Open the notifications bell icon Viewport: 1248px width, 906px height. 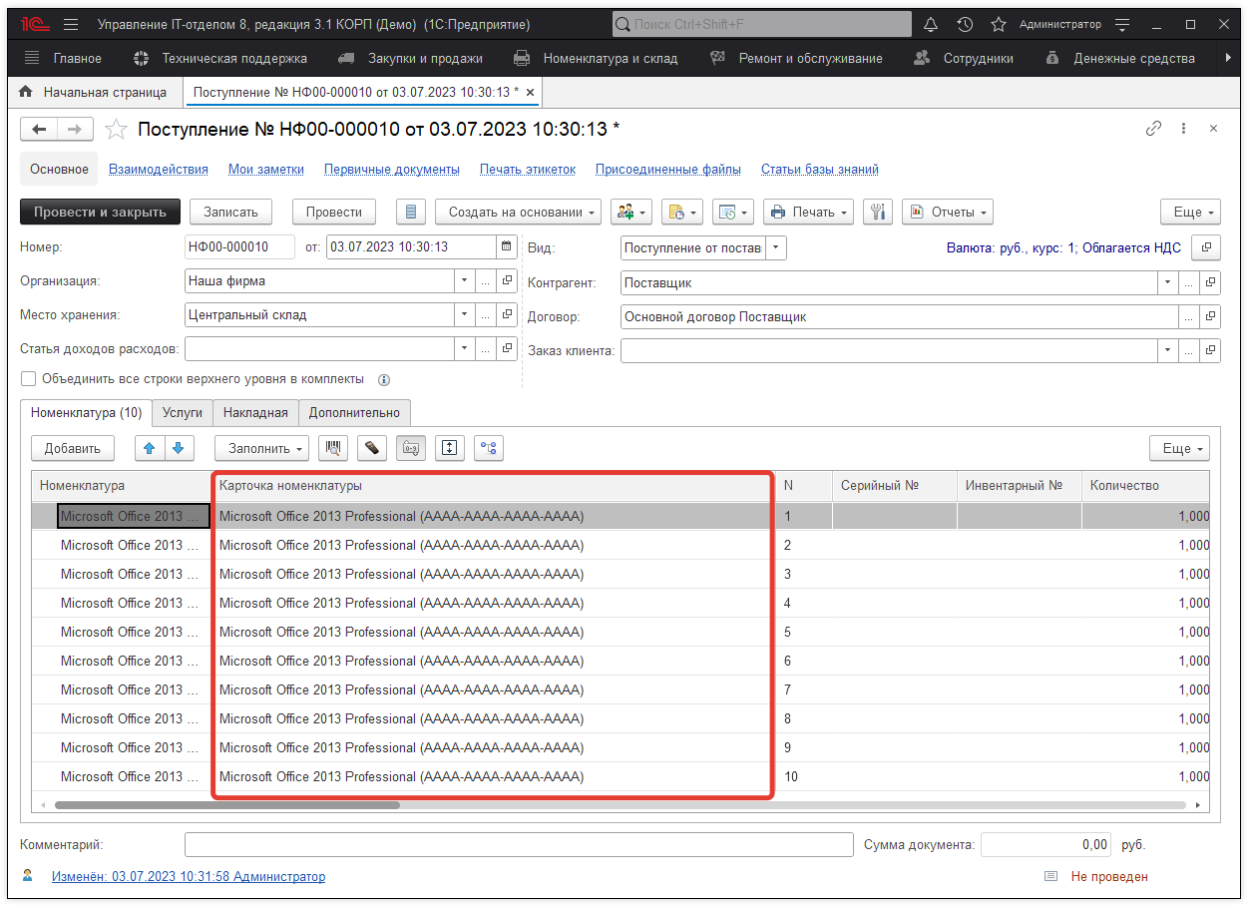click(931, 24)
